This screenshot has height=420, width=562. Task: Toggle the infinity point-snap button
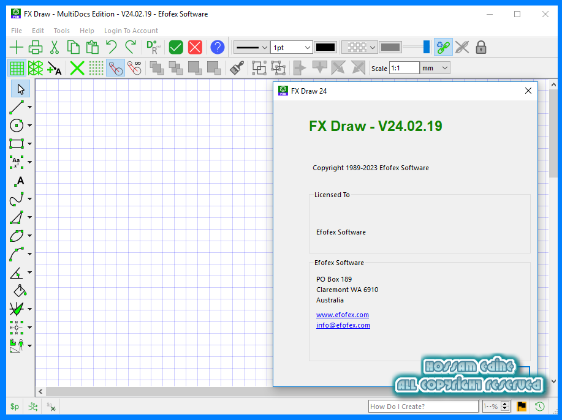[x=135, y=68]
